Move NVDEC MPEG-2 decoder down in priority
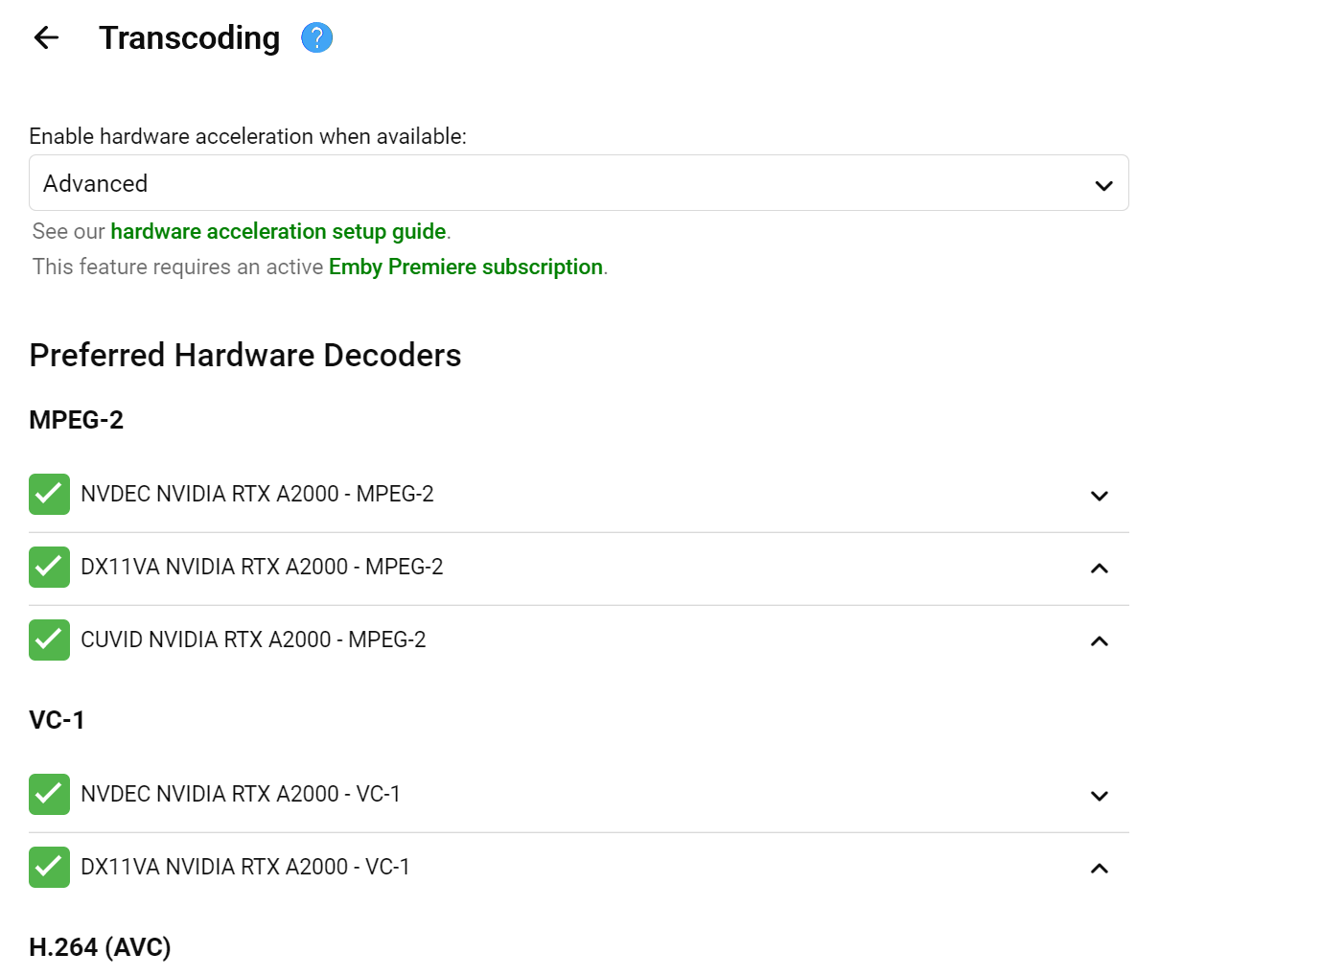The image size is (1322, 977). [x=1100, y=496]
